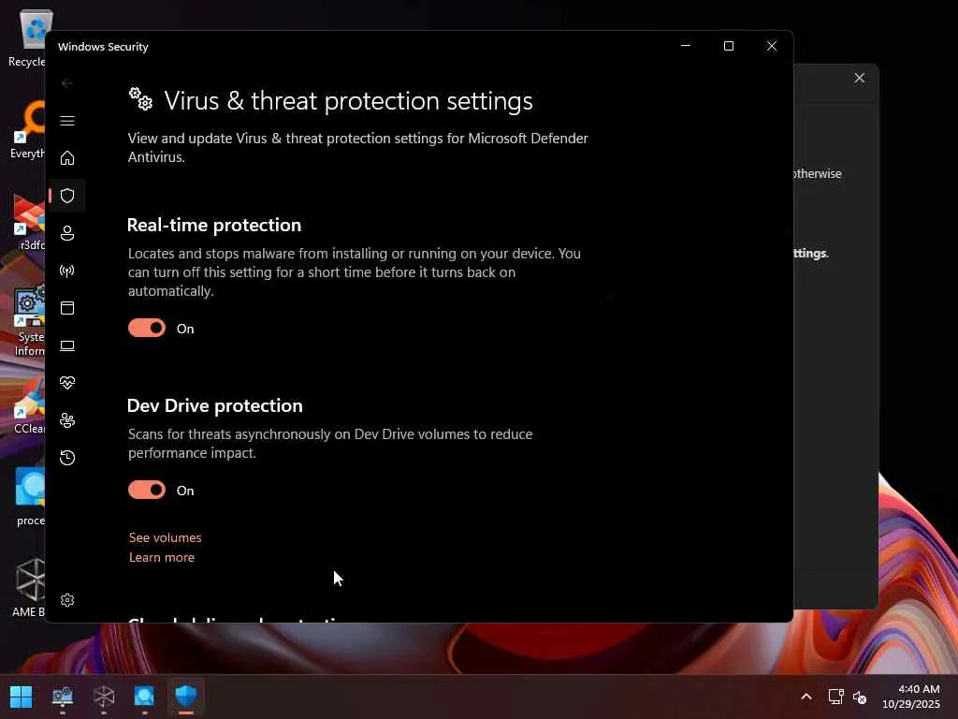Go back with the back arrow
The image size is (958, 719).
coord(67,83)
